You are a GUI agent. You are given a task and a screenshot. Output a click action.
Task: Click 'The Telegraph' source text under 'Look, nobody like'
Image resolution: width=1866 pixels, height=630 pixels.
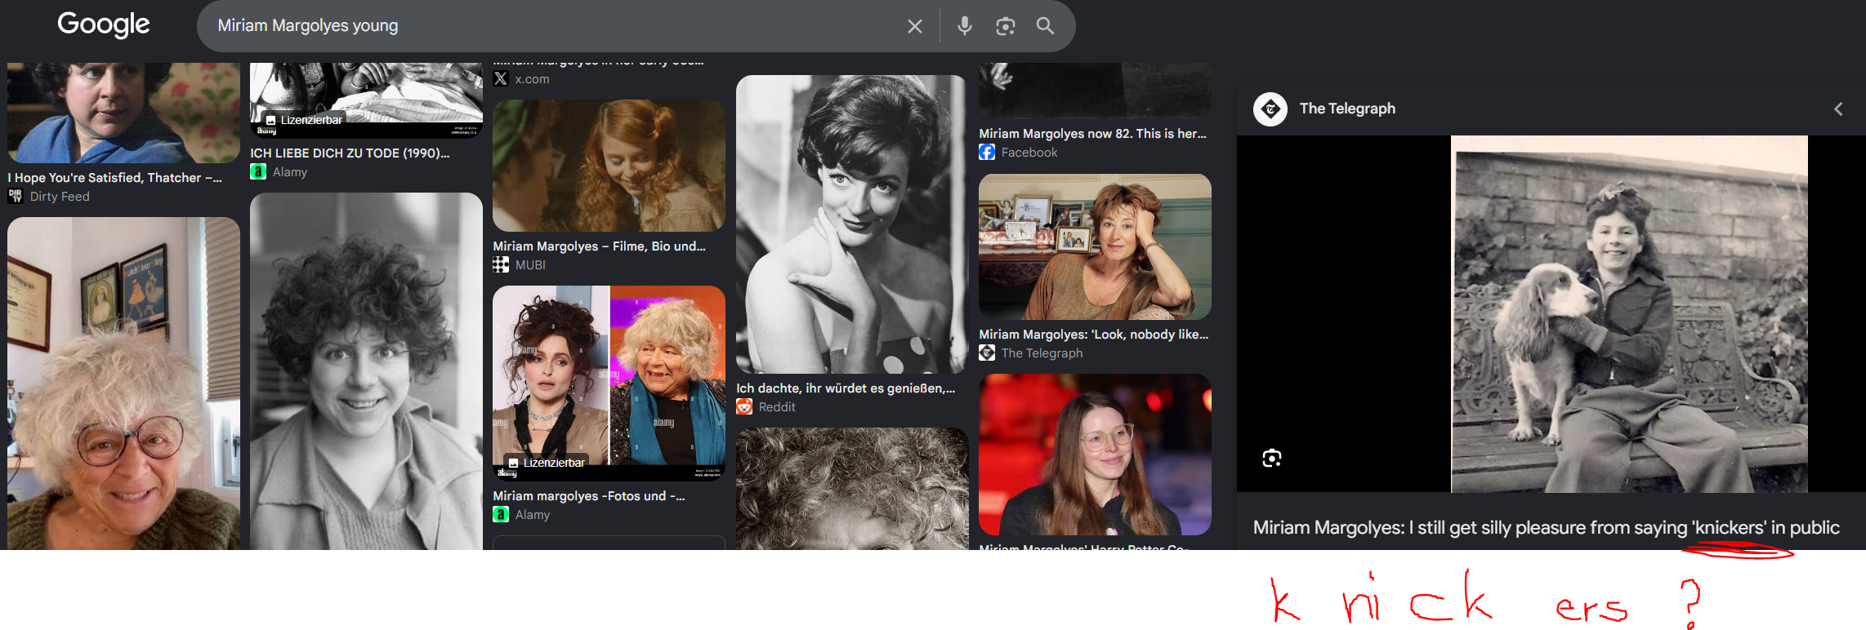pos(1042,353)
